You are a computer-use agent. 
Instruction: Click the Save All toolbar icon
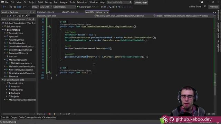click(20, 7)
